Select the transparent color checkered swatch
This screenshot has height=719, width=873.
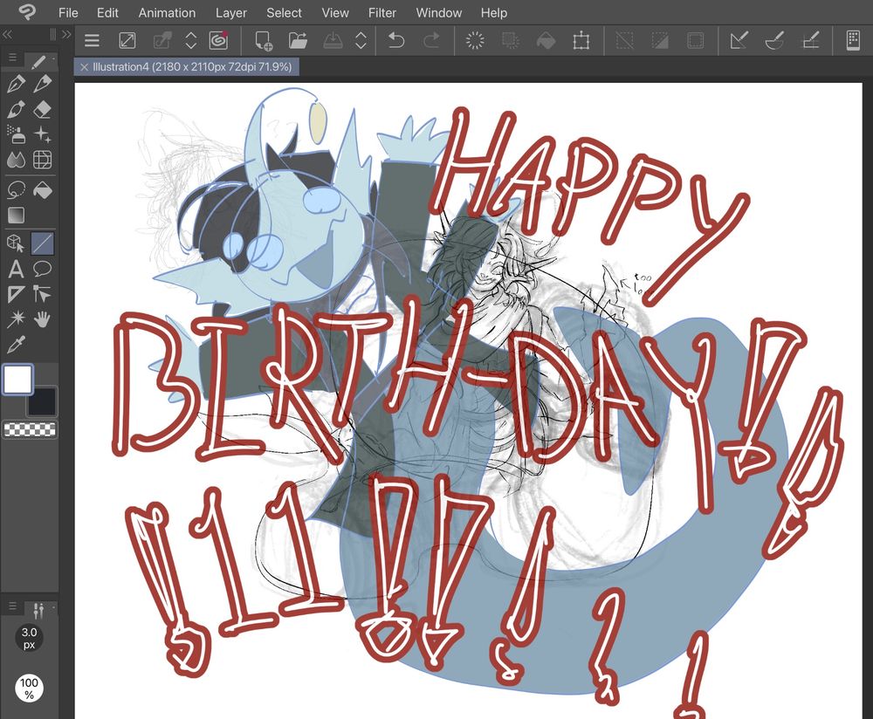click(x=30, y=429)
